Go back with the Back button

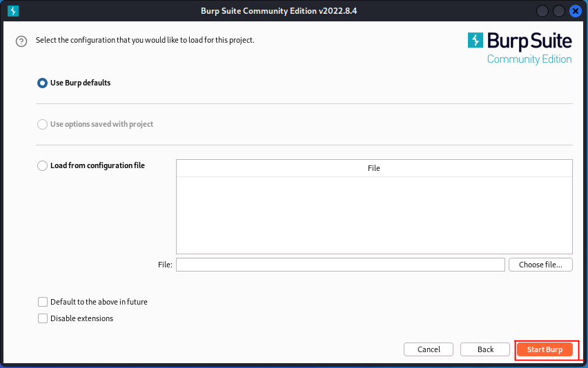485,349
